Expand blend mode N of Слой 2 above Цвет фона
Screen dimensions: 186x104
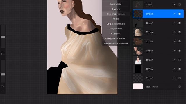pyautogui.click(x=175, y=78)
